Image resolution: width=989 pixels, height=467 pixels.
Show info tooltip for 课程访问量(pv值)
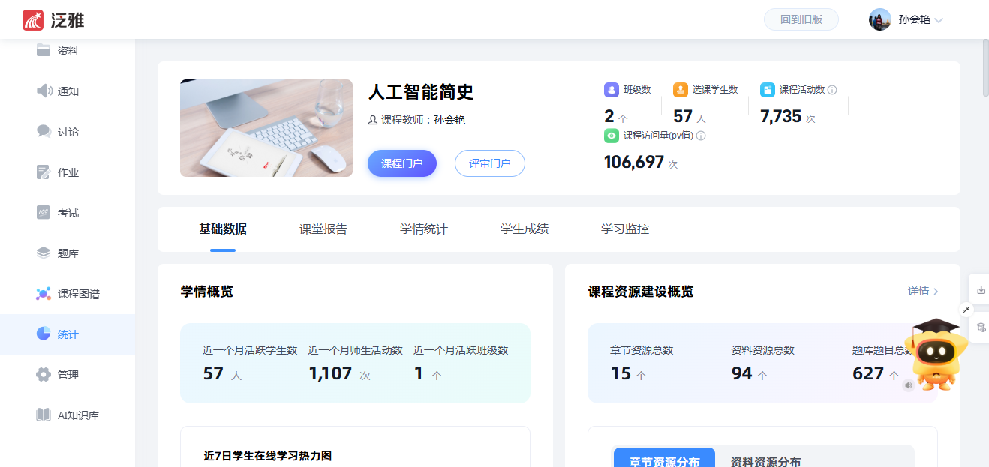[701, 136]
